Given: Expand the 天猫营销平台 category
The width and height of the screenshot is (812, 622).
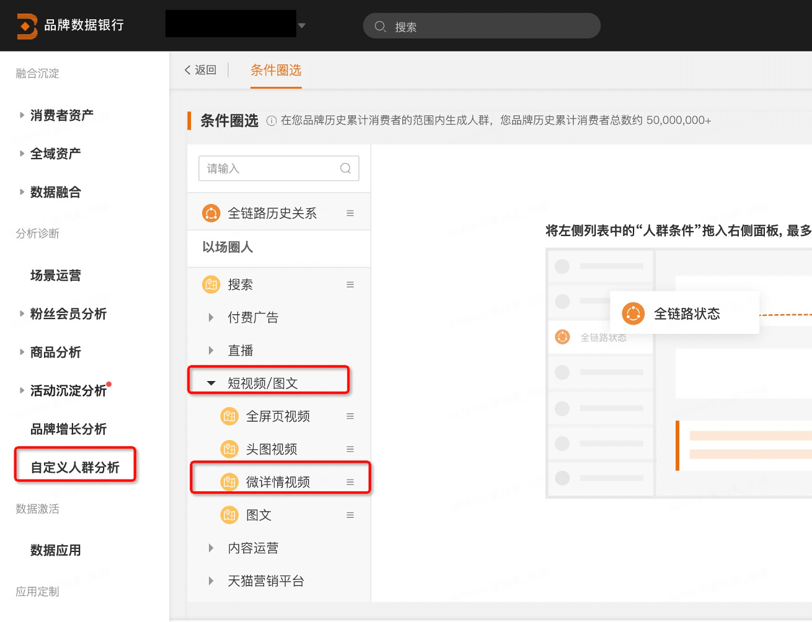Looking at the screenshot, I should [x=211, y=581].
